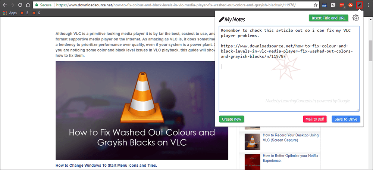
Task: Go back to the previous page
Action: click(5, 5)
